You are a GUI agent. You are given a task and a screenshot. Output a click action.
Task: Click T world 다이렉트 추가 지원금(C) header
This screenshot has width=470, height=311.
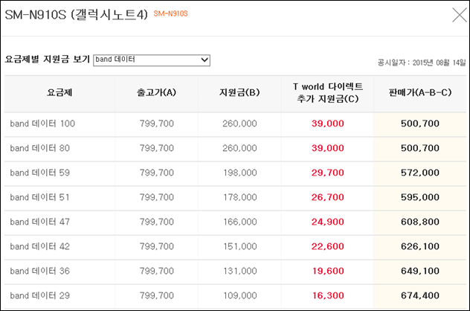coord(328,93)
